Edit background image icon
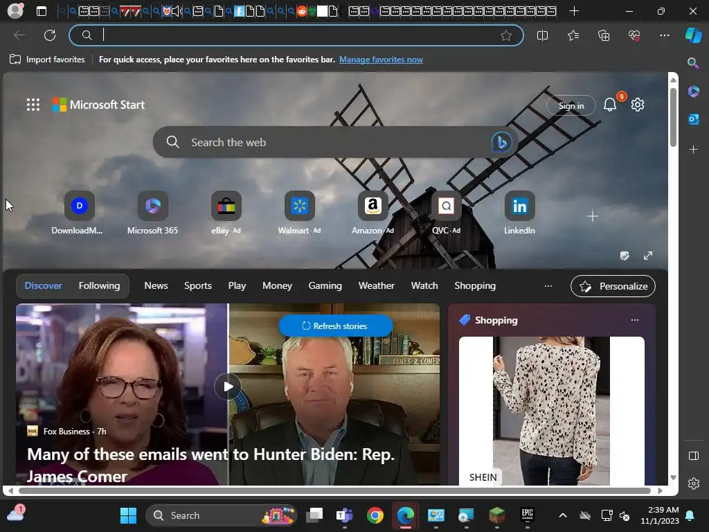This screenshot has width=709, height=532. (625, 256)
